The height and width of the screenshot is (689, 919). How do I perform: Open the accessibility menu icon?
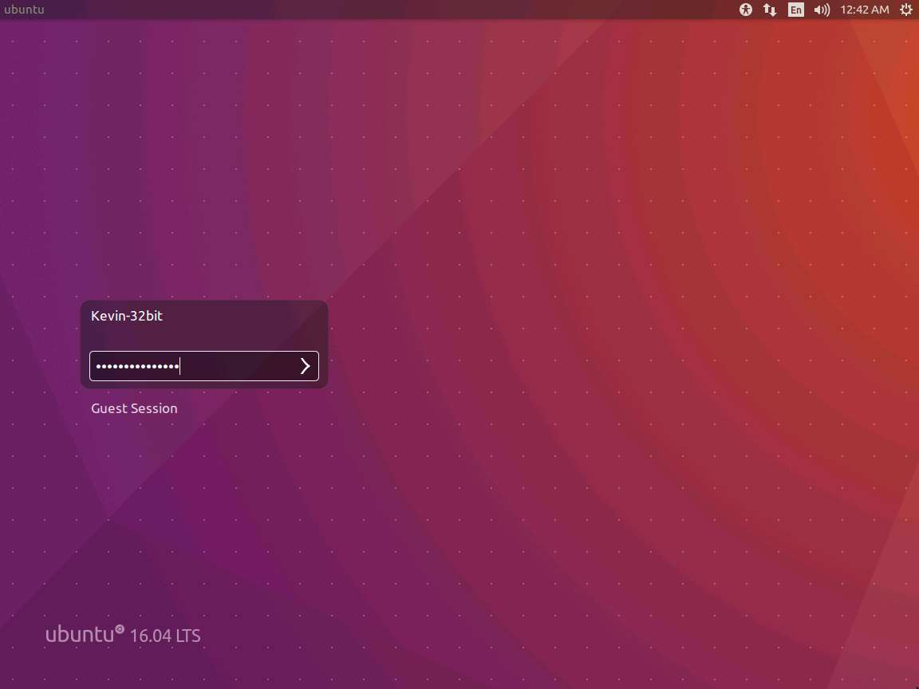[746, 10]
